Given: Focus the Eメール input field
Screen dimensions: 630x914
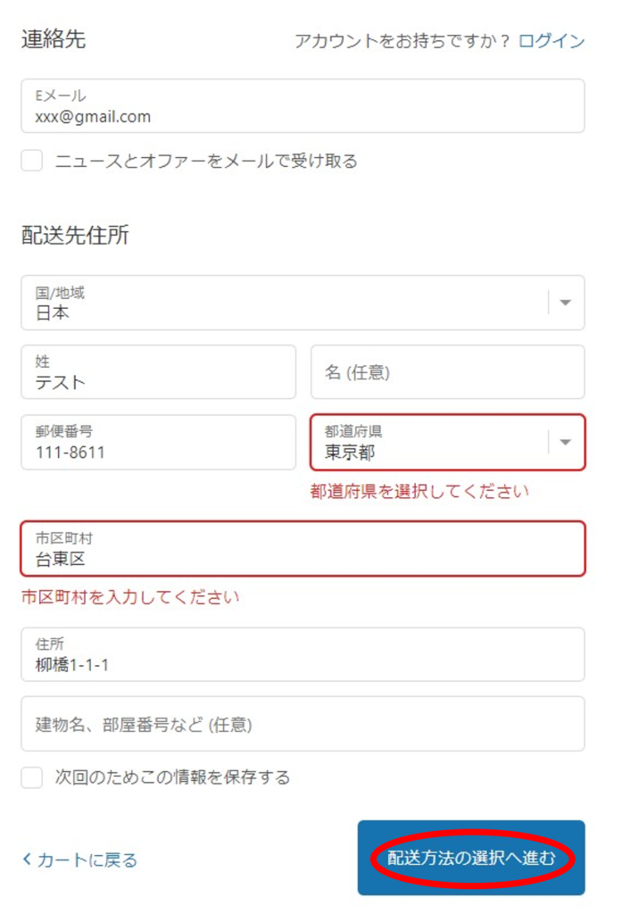Looking at the screenshot, I should tap(303, 106).
